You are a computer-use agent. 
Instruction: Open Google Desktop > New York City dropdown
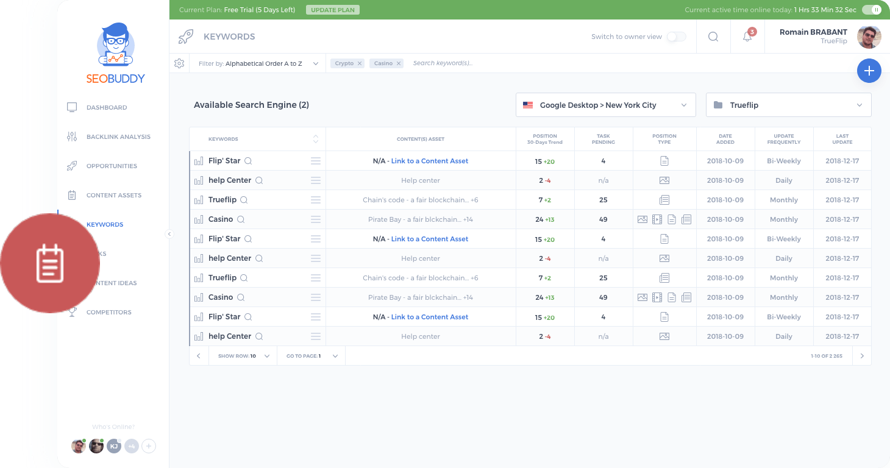tap(606, 105)
